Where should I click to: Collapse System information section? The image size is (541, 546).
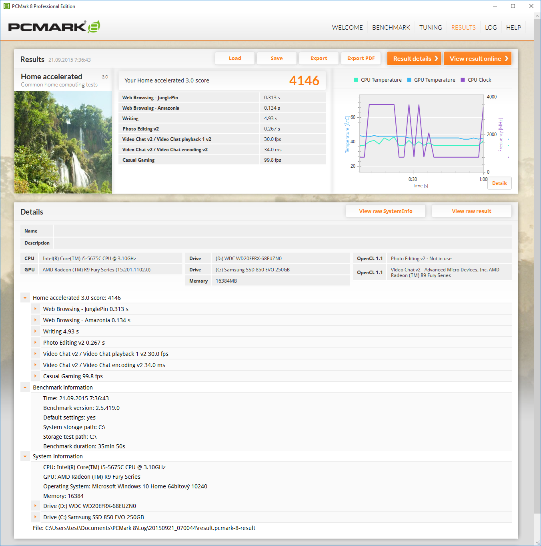click(25, 456)
